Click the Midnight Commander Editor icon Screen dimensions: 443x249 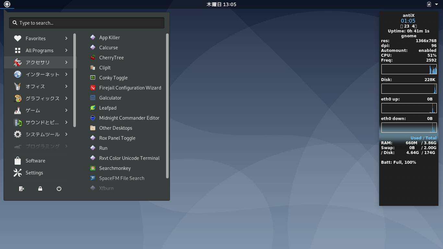point(93,118)
